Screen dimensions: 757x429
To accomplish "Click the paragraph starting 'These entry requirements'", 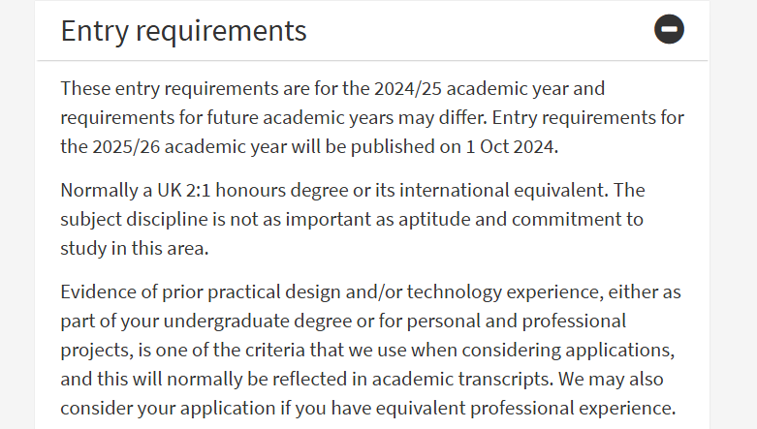I will pos(372,117).
